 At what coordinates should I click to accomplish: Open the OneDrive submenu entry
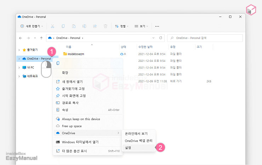click(88, 133)
